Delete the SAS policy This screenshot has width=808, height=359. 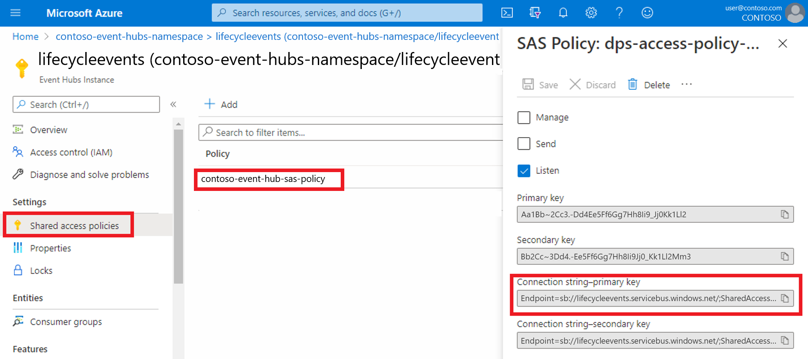(649, 85)
